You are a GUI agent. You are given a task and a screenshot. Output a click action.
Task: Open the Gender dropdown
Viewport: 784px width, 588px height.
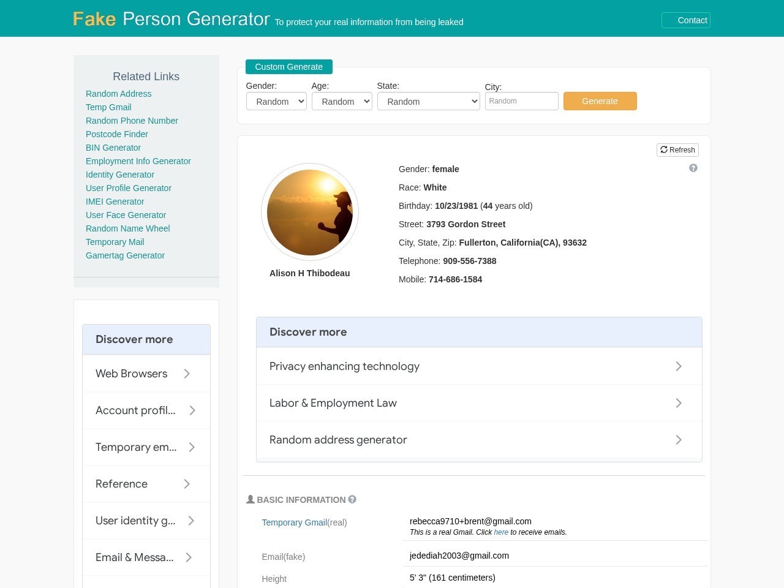click(x=276, y=101)
